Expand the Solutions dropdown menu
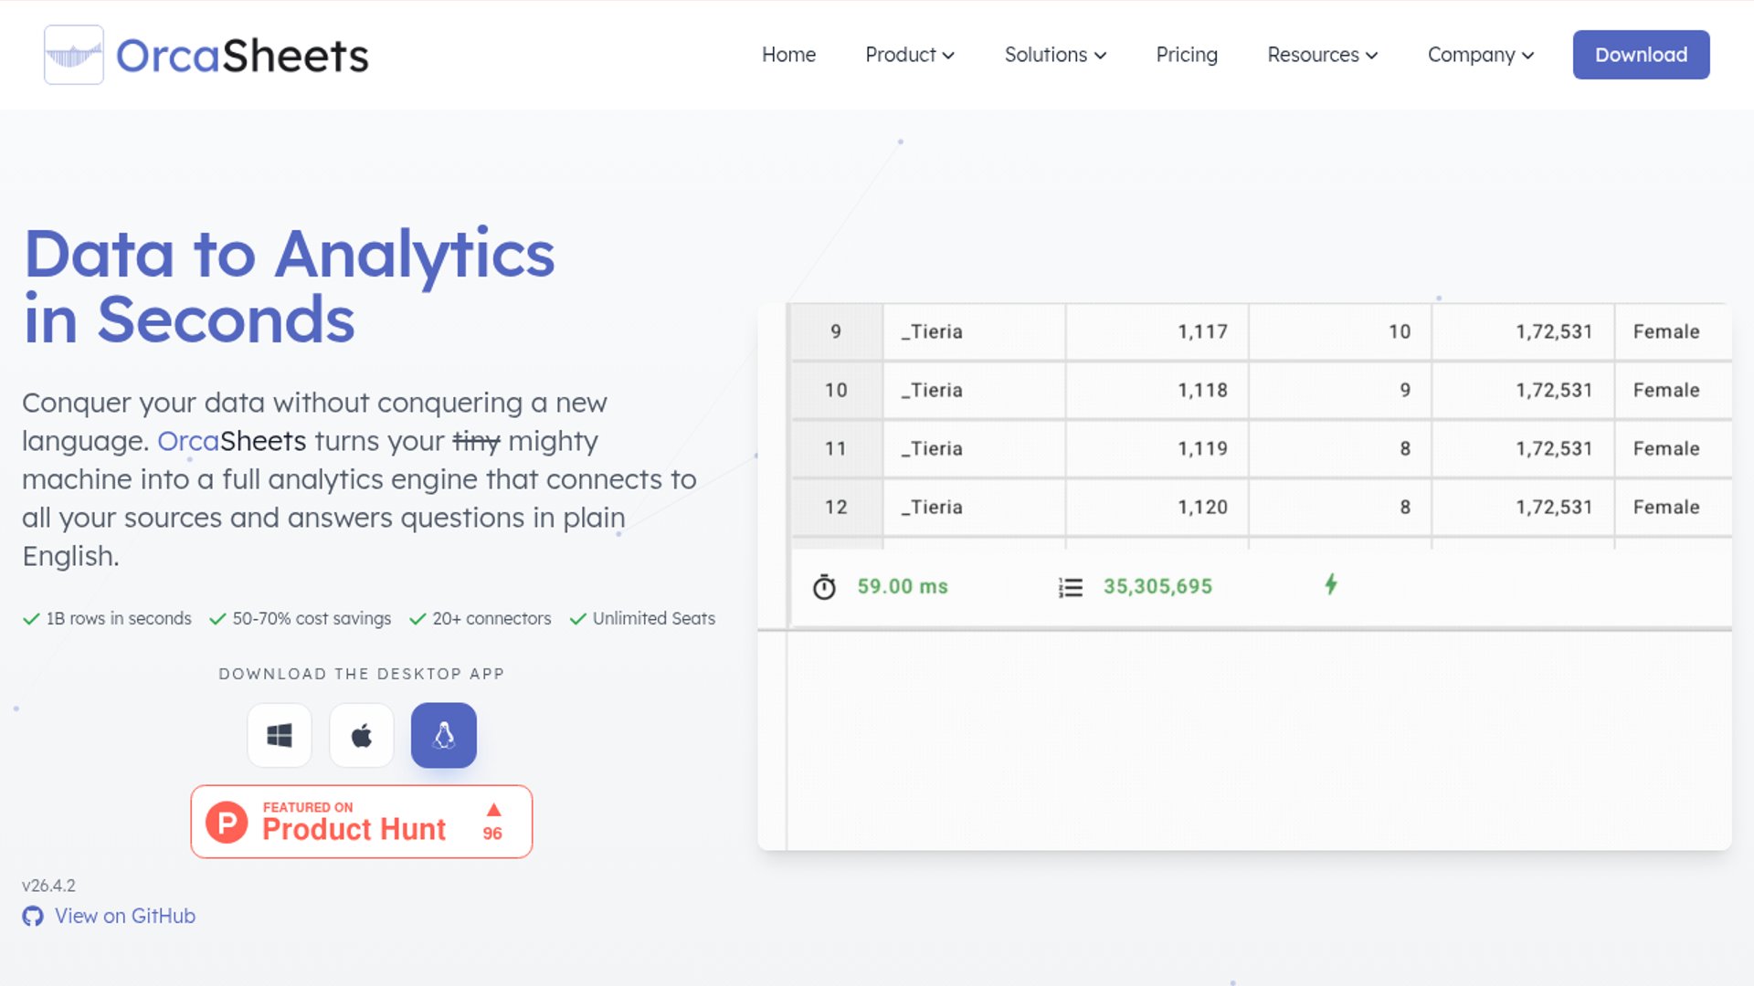Viewport: 1754px width, 986px height. [1055, 55]
